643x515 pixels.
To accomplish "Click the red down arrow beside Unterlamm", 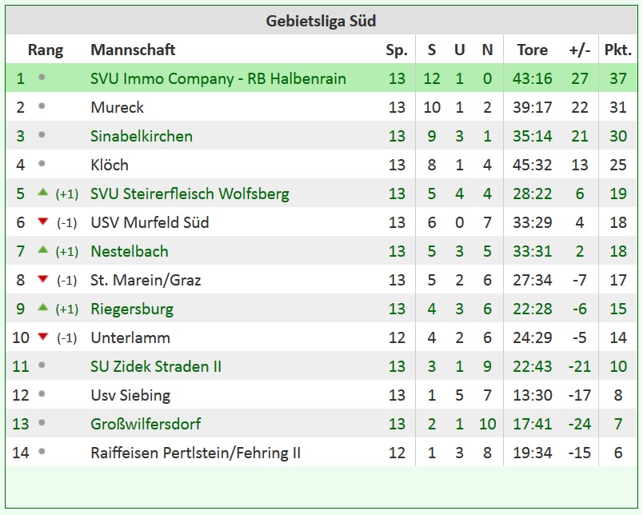I will point(43,337).
